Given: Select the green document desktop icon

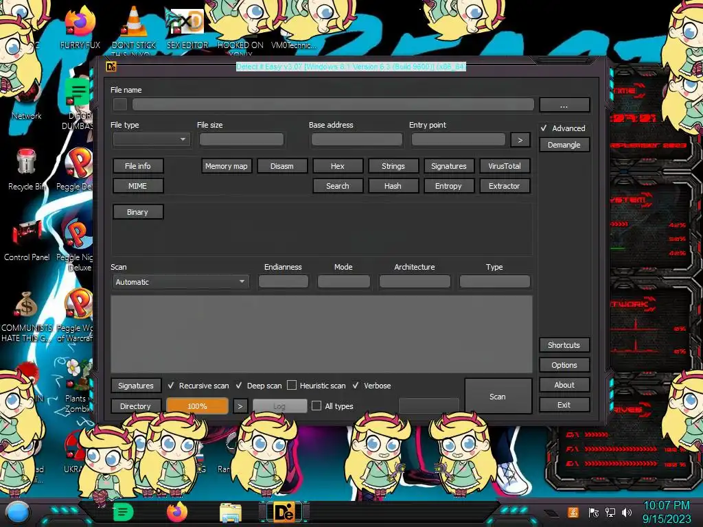Looking at the screenshot, I should coord(77,92).
